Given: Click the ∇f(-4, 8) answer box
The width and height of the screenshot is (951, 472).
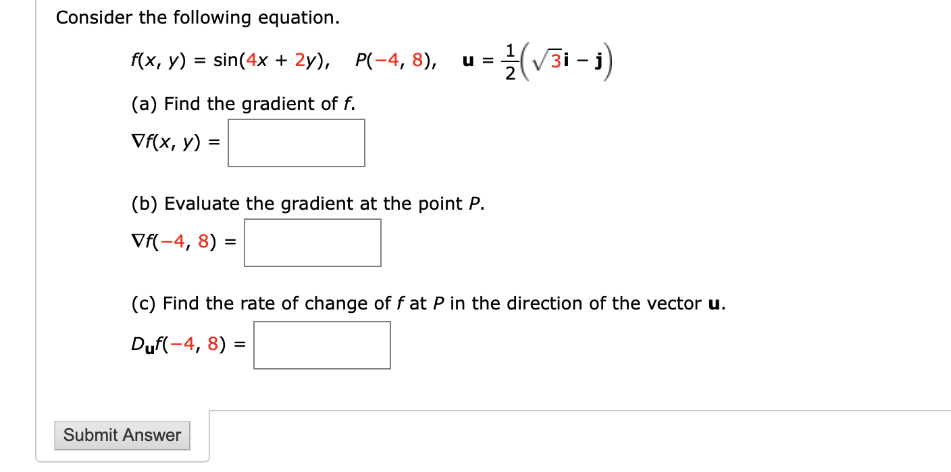Looking at the screenshot, I should click(x=312, y=243).
